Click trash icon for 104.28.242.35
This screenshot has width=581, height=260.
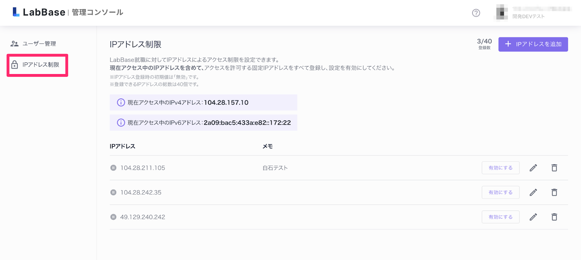[x=554, y=192]
